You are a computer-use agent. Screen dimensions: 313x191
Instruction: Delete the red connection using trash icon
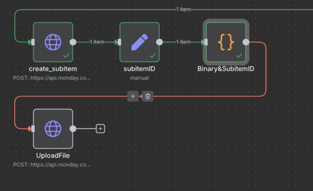tap(148, 96)
